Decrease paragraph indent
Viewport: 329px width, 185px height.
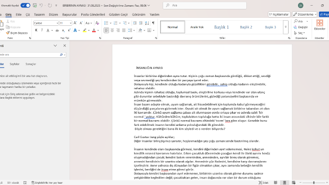coord(135,23)
